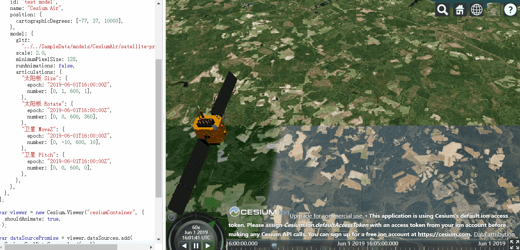Image resolution: width=520 pixels, height=250 pixels.
Task: Click the editor scroll-right arrow
Action: (x=152, y=247)
